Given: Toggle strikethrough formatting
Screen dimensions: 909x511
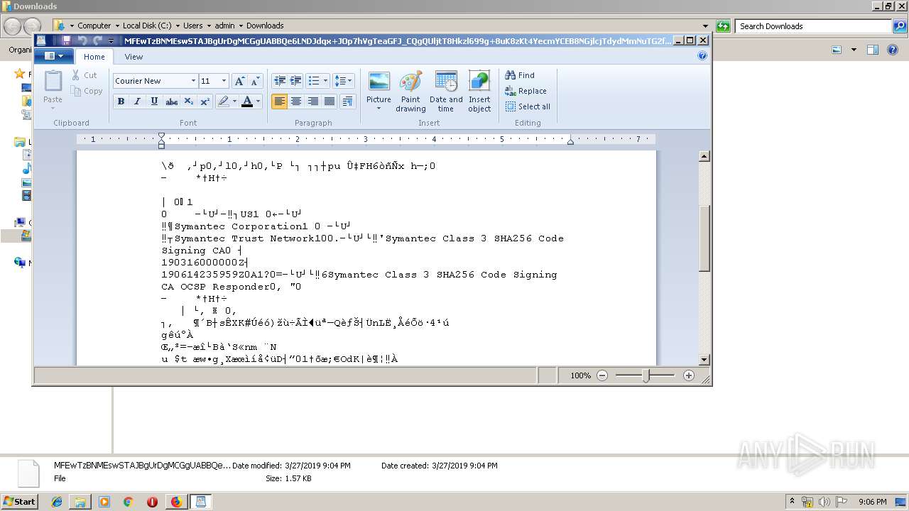Looking at the screenshot, I should (171, 101).
